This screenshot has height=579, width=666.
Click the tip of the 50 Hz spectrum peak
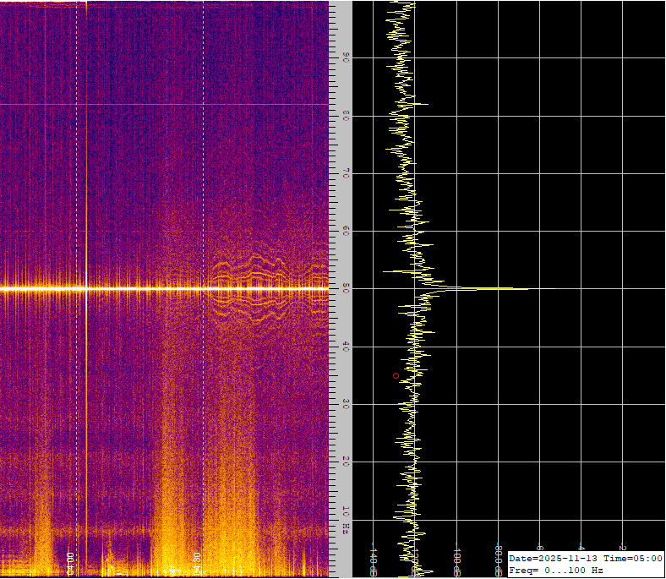pyautogui.click(x=554, y=289)
